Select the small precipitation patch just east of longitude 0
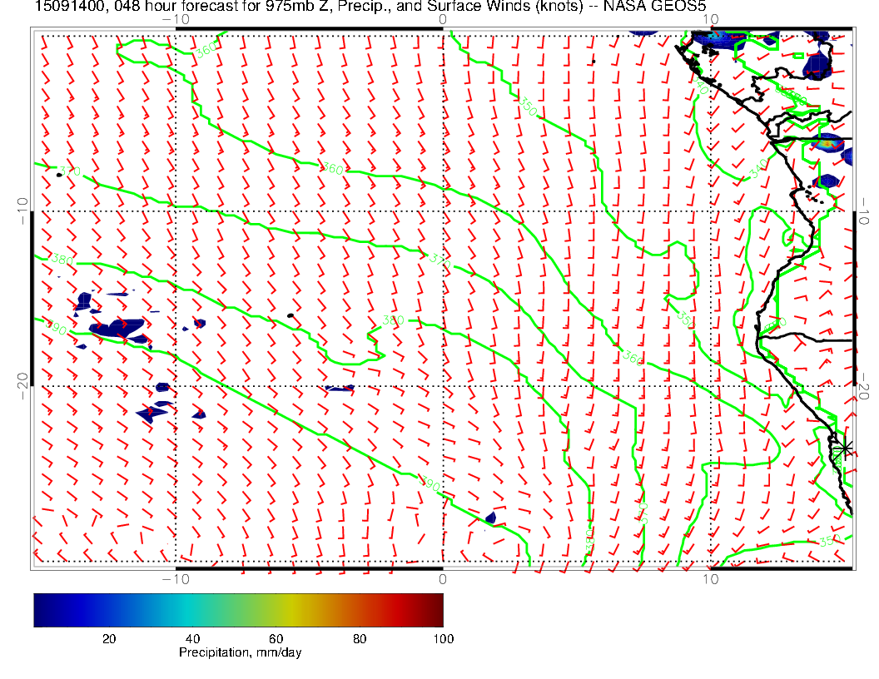 (x=490, y=518)
